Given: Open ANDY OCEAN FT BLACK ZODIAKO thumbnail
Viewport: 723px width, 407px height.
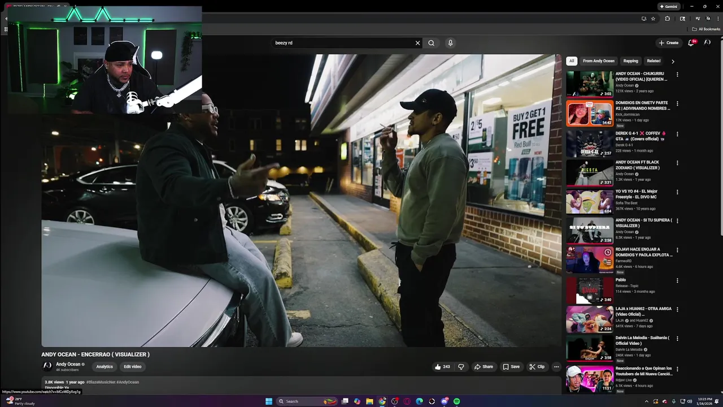Looking at the screenshot, I should tap(590, 173).
